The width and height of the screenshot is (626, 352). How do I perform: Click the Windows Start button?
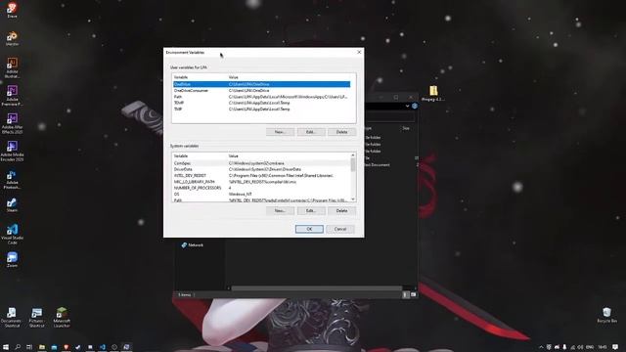[6, 347]
